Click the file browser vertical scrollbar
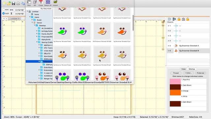Viewport: 211px width, 119px height. pyautogui.click(x=133, y=23)
